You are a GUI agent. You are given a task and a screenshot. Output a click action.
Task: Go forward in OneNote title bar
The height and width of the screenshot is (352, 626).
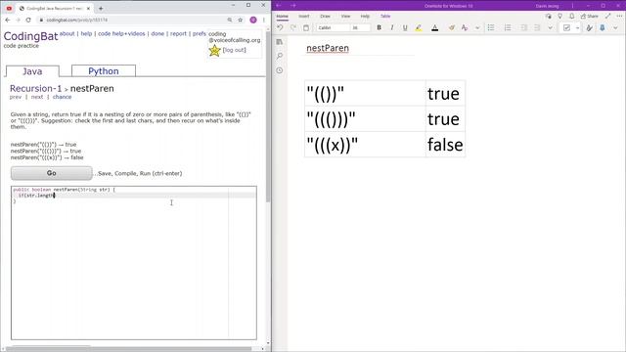point(293,6)
